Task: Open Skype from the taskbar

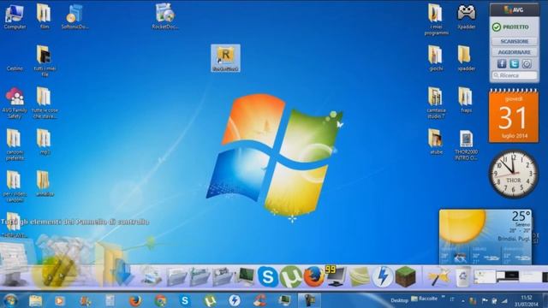Action: (x=185, y=300)
